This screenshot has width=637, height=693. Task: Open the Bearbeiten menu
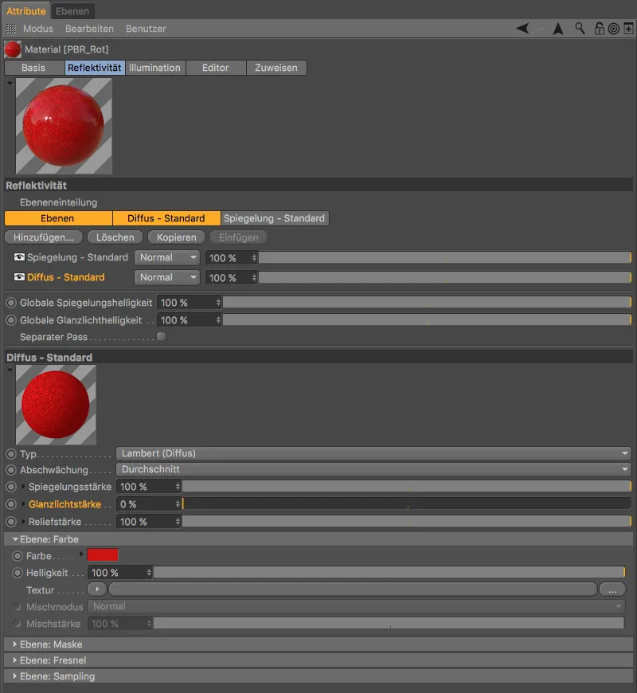click(90, 29)
